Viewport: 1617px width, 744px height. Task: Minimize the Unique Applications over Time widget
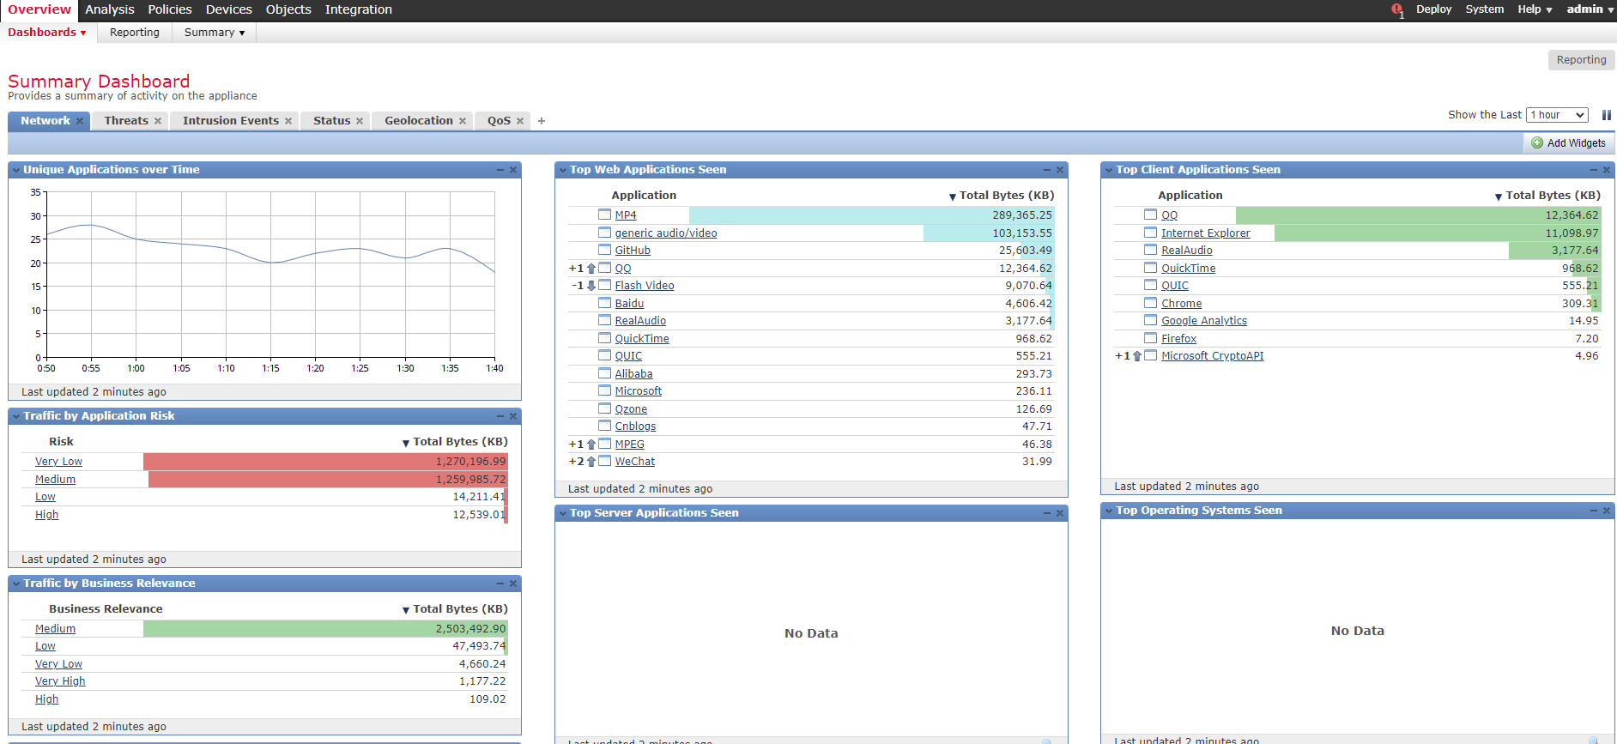coord(500,170)
